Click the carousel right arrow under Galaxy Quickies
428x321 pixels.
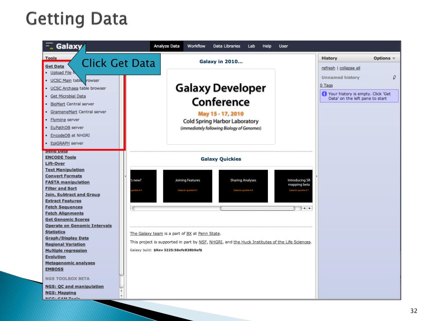[x=310, y=208]
